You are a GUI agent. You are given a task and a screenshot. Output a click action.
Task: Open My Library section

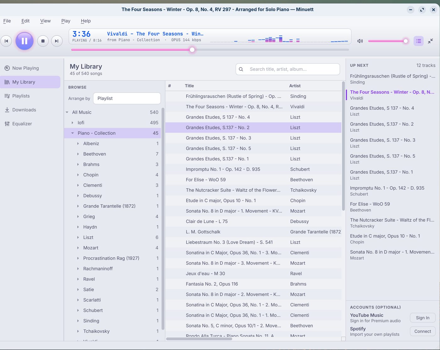coord(30,82)
